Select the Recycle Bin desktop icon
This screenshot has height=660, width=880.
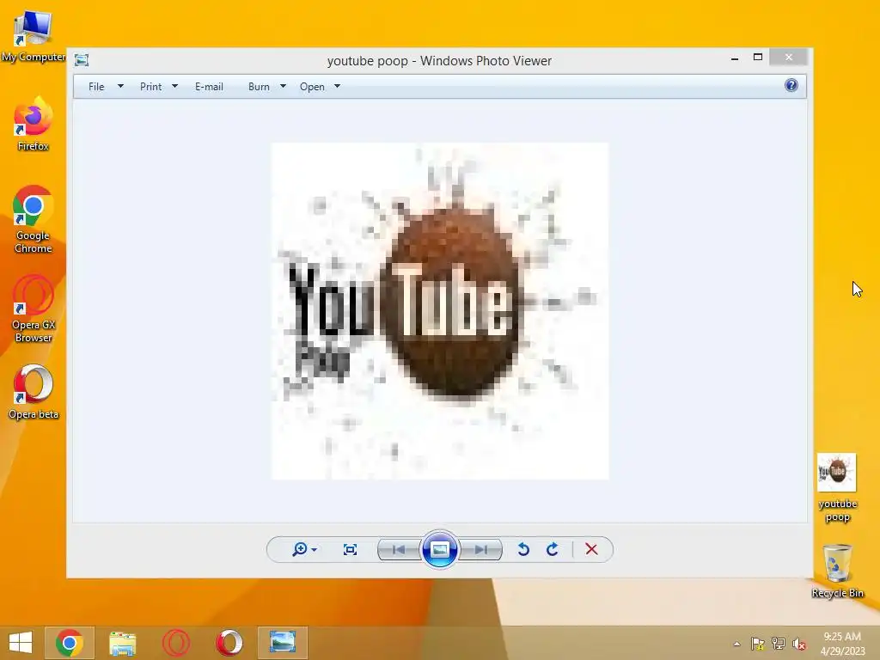pyautogui.click(x=837, y=571)
